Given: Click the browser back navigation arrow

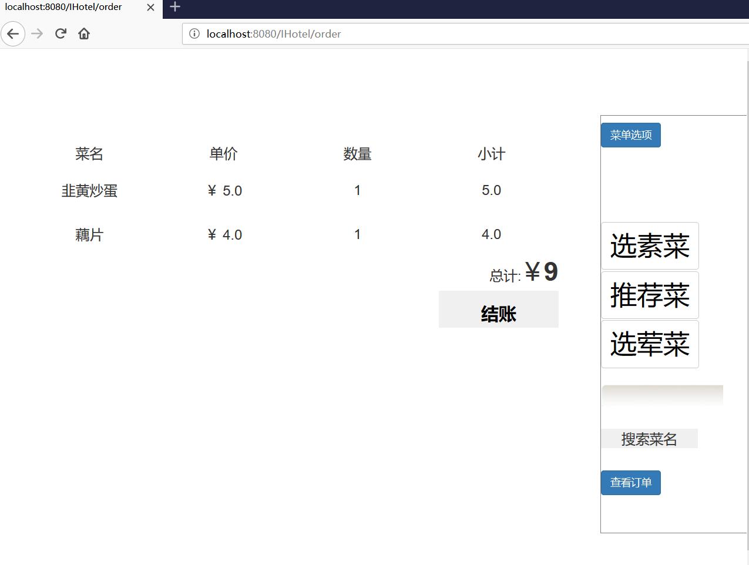Looking at the screenshot, I should [x=13, y=33].
